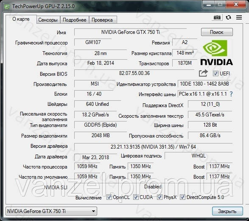249x221 pixels.
Task: Click the 'Частота процессора' 1059 MHz value
Action: [87, 166]
